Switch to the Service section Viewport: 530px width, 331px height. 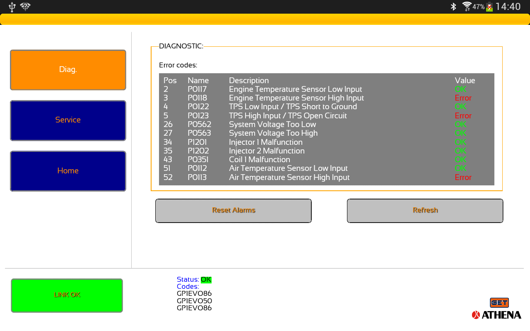tap(68, 120)
